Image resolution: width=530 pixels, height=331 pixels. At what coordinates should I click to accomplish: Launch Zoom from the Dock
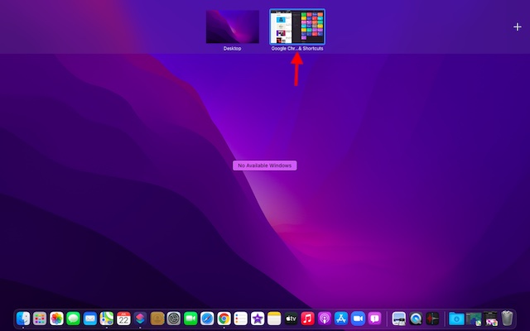coord(358,318)
